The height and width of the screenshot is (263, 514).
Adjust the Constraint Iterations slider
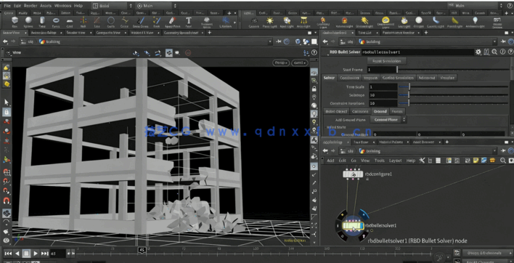click(x=453, y=103)
